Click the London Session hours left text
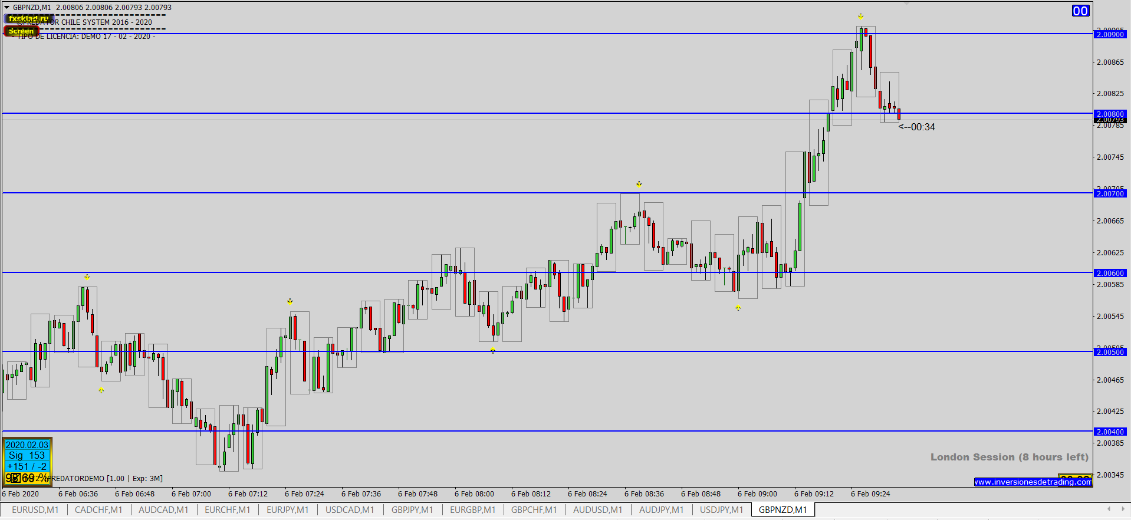This screenshot has width=1131, height=520. point(1010,457)
